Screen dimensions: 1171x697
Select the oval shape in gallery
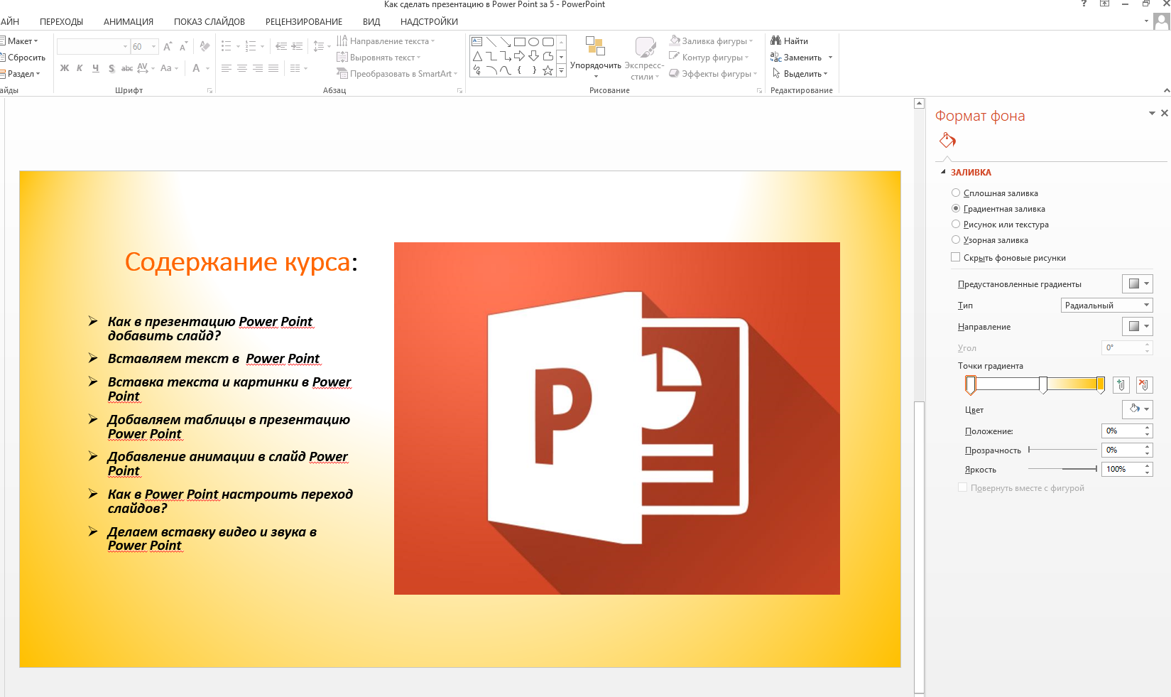click(x=534, y=42)
